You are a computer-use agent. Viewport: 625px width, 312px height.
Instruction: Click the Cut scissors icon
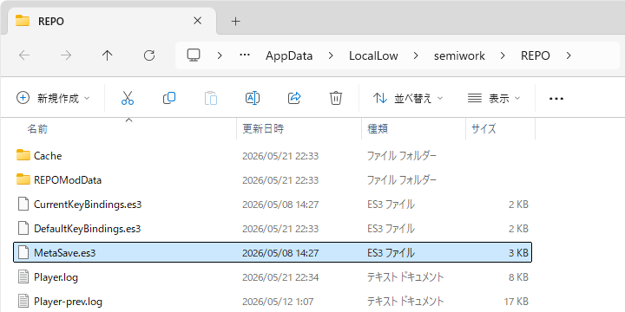coord(128,98)
